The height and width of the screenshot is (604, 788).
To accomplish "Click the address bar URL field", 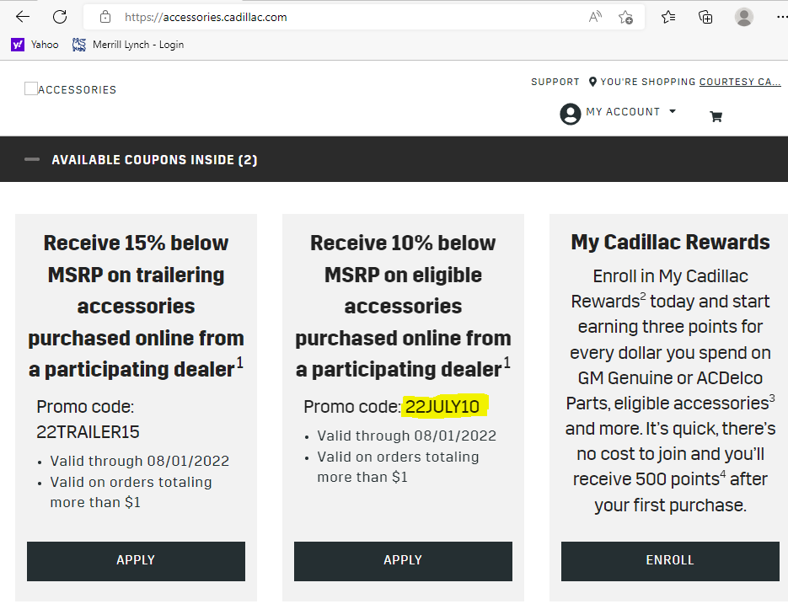I will [337, 17].
